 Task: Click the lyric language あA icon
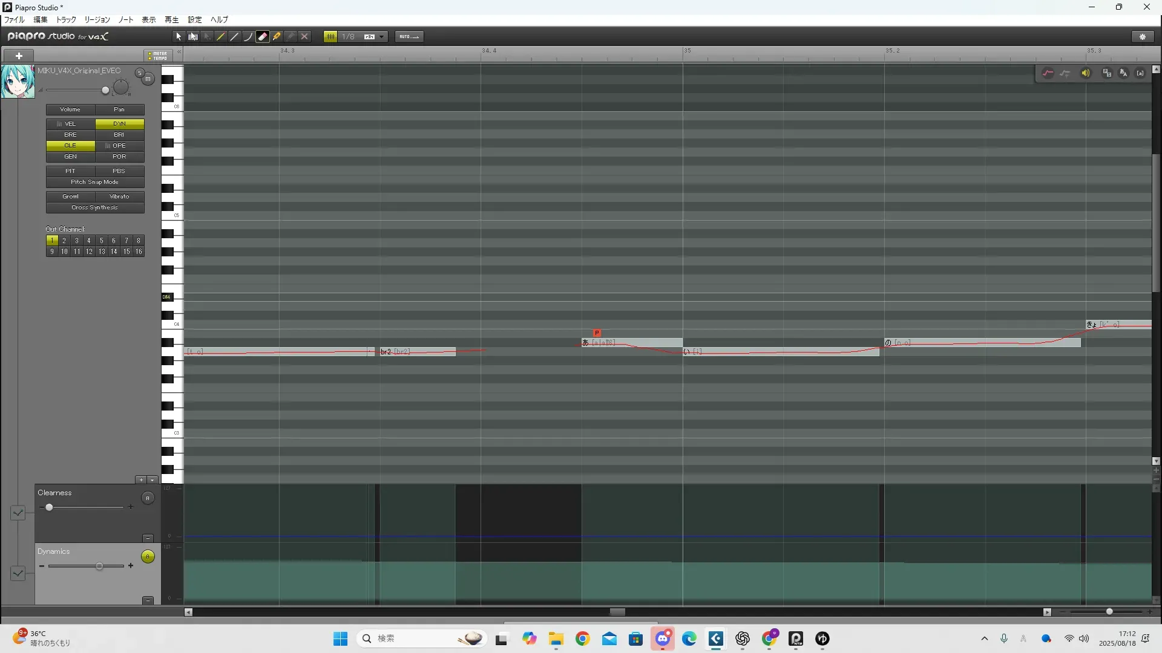coord(1123,73)
